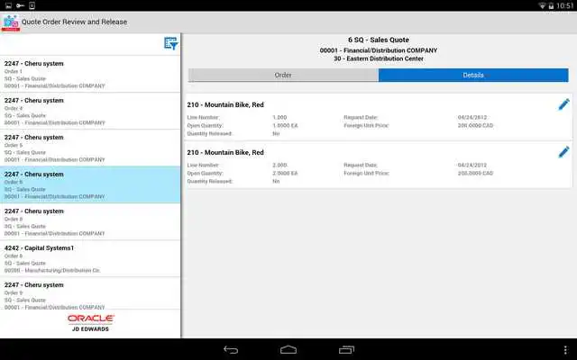Open the Android recent apps button
The image size is (577, 360).
click(346, 350)
